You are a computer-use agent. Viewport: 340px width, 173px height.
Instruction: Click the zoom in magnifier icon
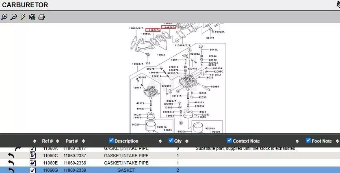4,17
